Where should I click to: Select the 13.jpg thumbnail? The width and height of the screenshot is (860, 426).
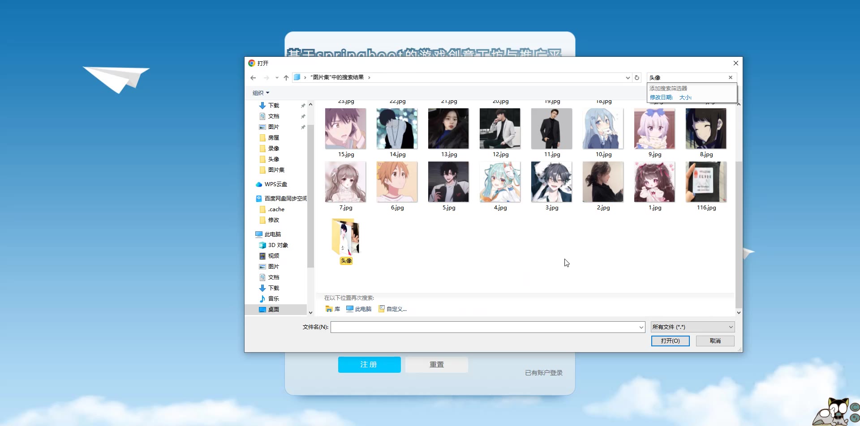(x=448, y=128)
